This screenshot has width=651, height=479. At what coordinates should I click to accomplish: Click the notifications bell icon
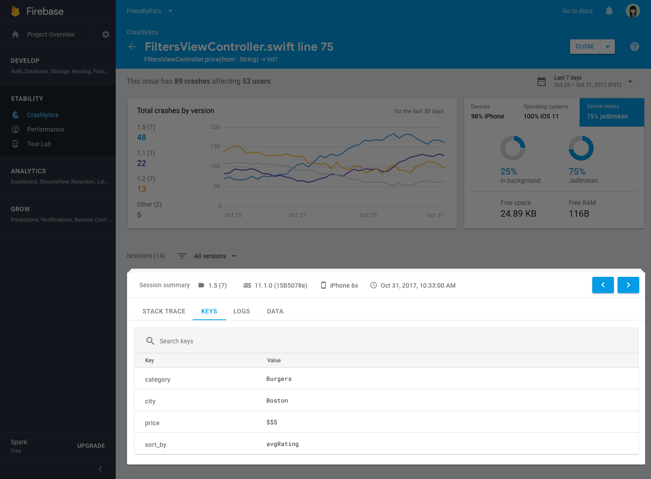609,11
